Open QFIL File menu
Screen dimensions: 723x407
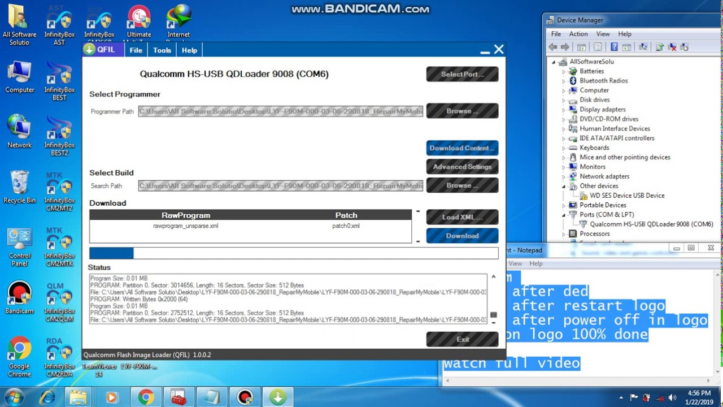coord(136,50)
